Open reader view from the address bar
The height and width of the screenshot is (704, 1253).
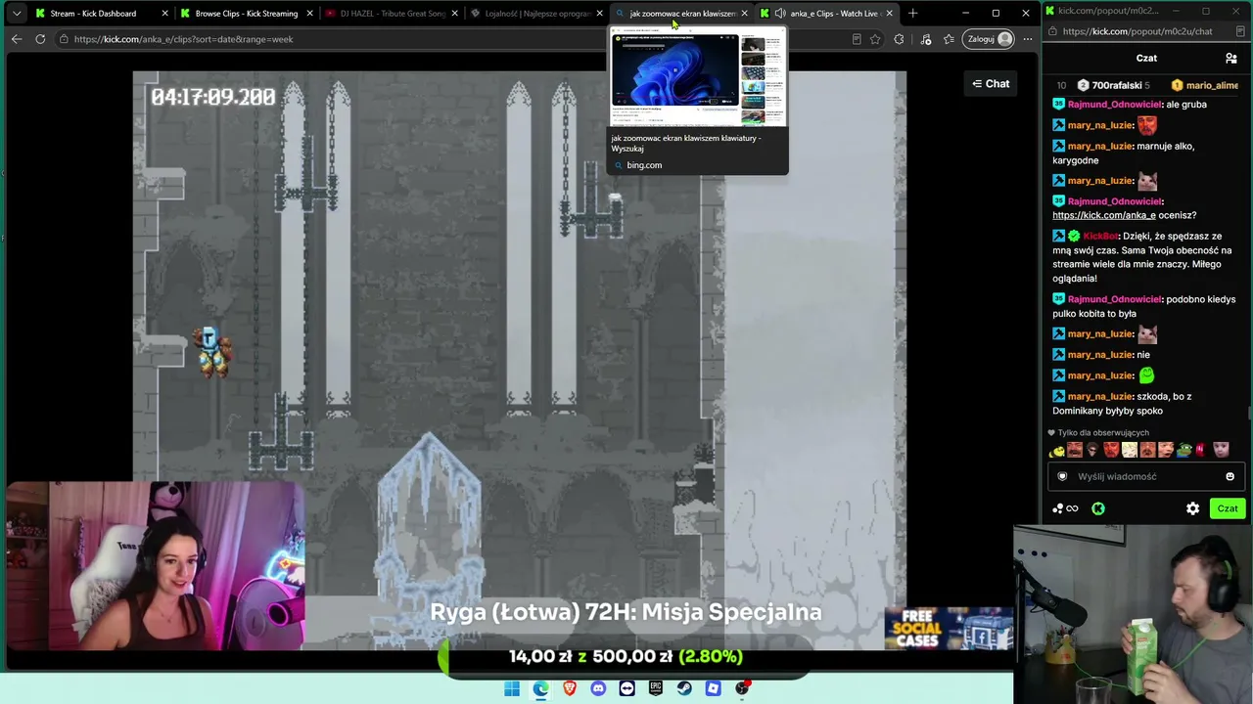(x=857, y=39)
